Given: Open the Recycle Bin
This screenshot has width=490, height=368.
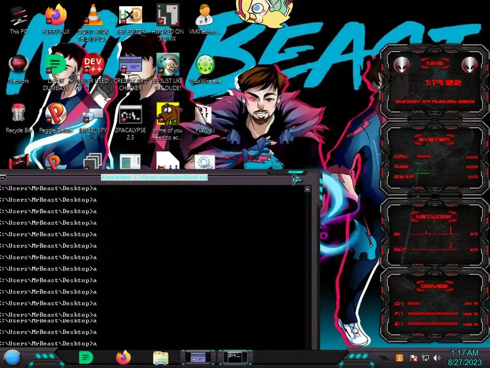Looking at the screenshot, I should click(x=18, y=118).
